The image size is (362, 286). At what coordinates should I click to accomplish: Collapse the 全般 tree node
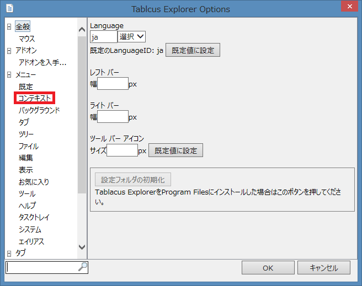pyautogui.click(x=9, y=27)
